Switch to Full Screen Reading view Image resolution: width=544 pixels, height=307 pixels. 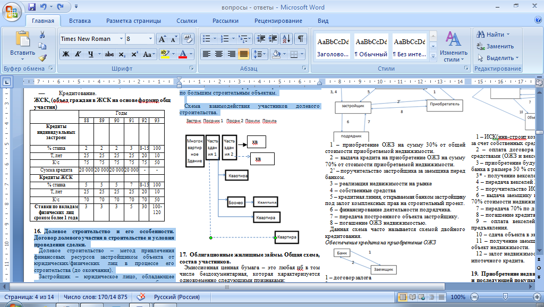(x=412, y=297)
